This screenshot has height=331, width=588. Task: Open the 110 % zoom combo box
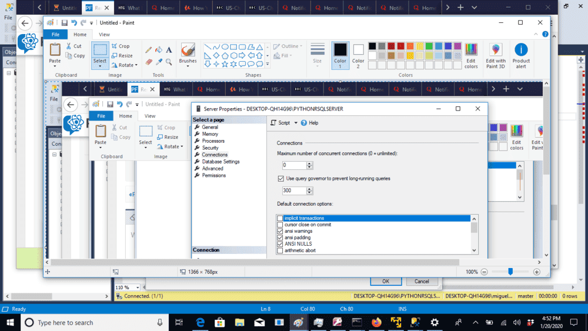128,287
